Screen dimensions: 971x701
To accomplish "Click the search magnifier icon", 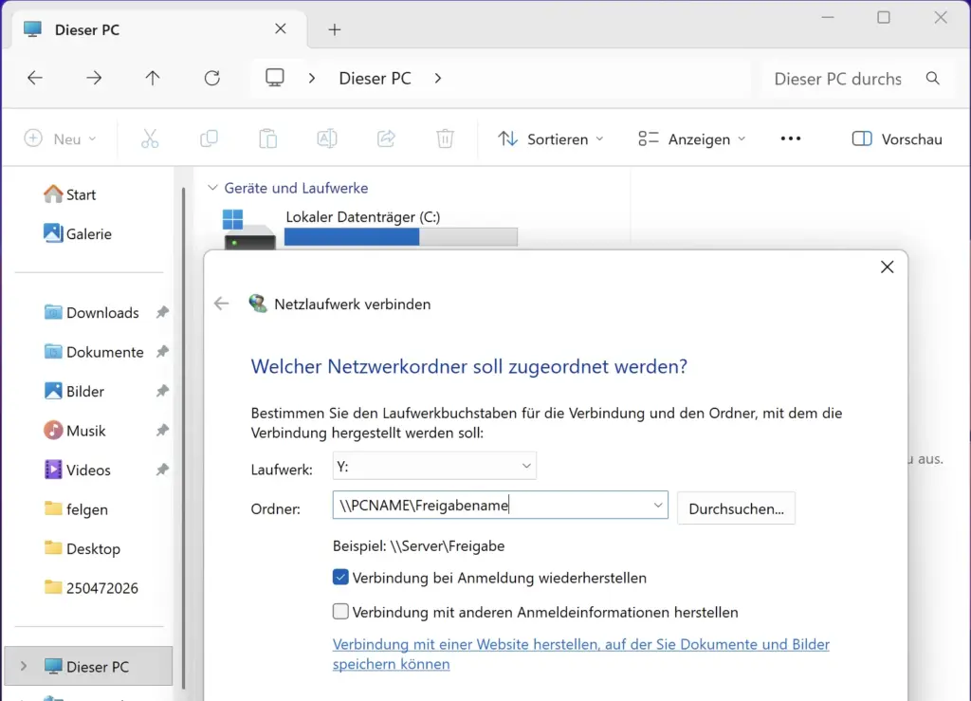I will (933, 78).
